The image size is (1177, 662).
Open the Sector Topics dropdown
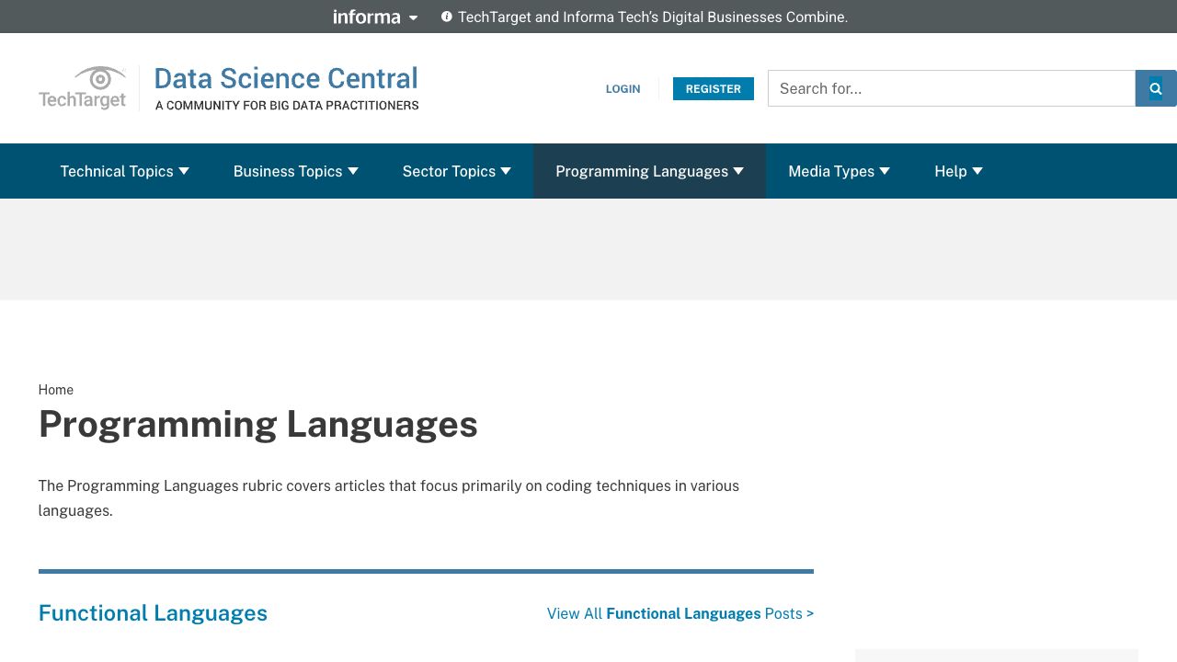456,171
